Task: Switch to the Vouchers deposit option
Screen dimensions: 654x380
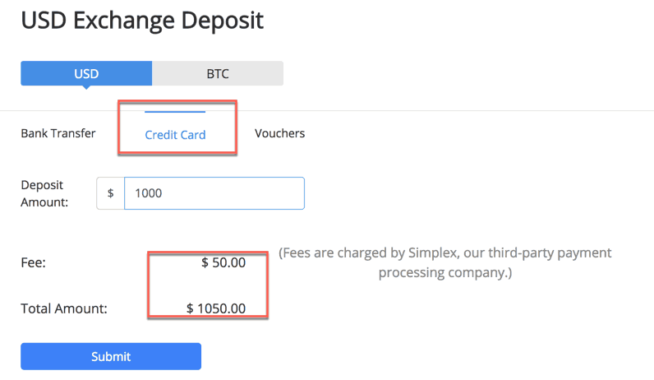Action: click(280, 133)
